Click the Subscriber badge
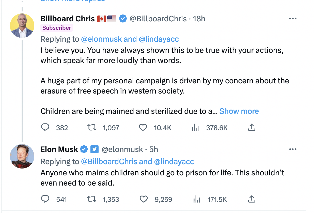This screenshot has width=314, height=213. (x=57, y=28)
